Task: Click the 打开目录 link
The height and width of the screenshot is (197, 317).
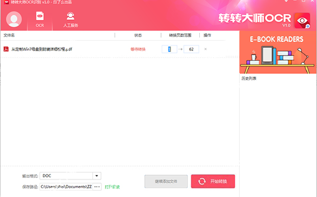Action: coord(113,187)
